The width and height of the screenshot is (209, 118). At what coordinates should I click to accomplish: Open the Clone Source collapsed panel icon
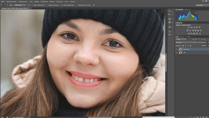170,27
